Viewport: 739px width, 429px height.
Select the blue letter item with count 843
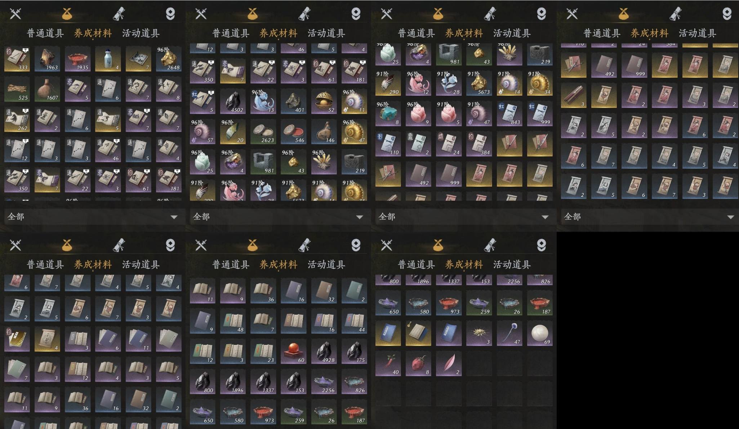(509, 114)
